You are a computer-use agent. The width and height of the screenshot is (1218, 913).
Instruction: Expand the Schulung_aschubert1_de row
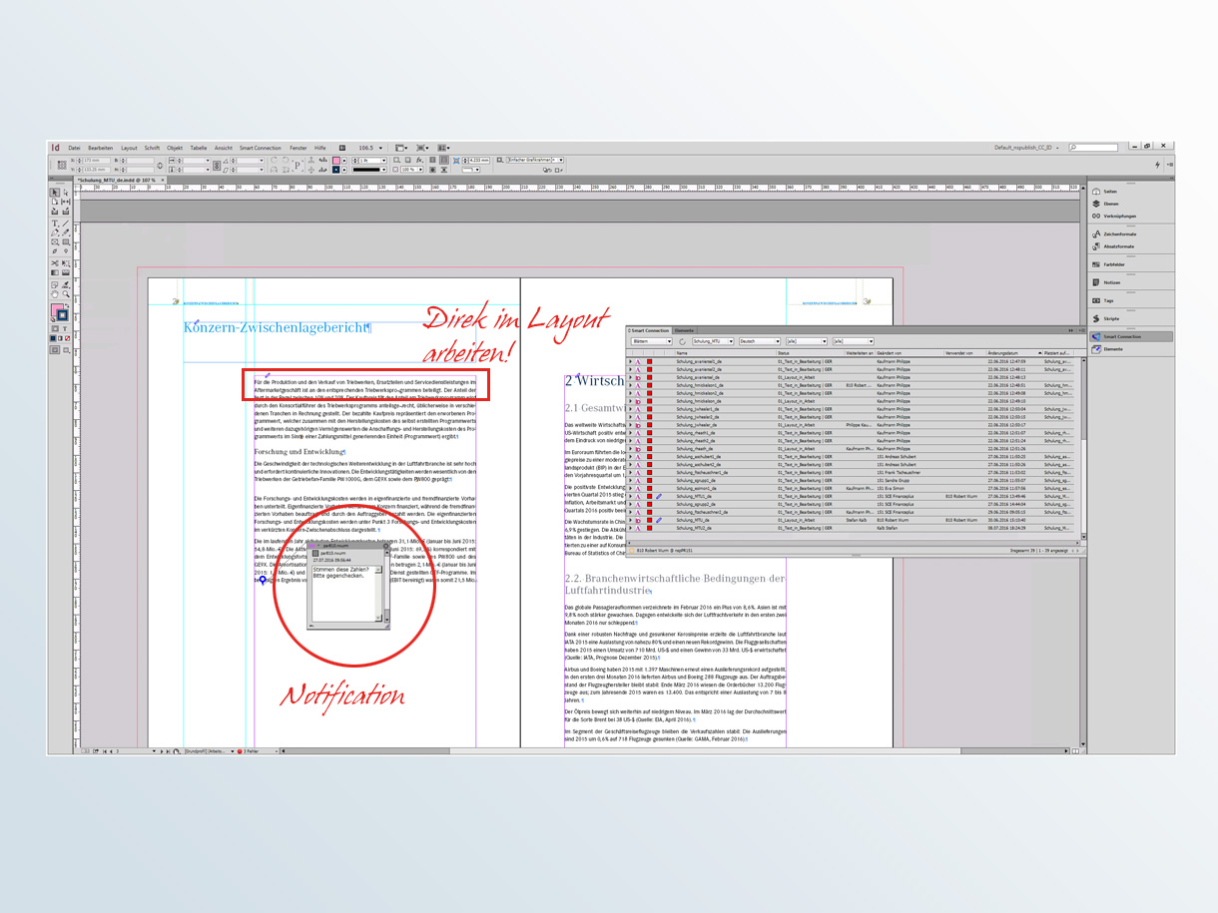click(x=630, y=456)
